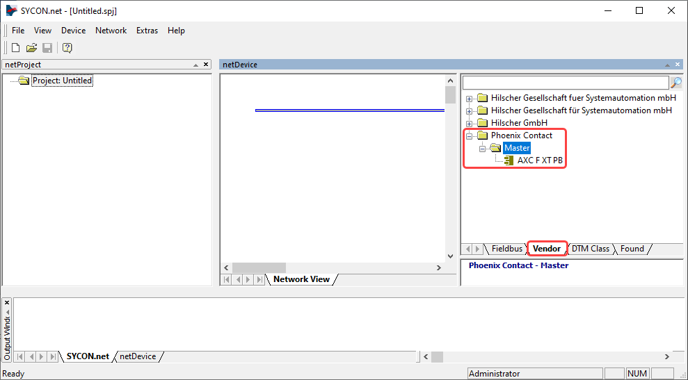
Task: Click the Network View right scroll arrow
Action: click(439, 267)
